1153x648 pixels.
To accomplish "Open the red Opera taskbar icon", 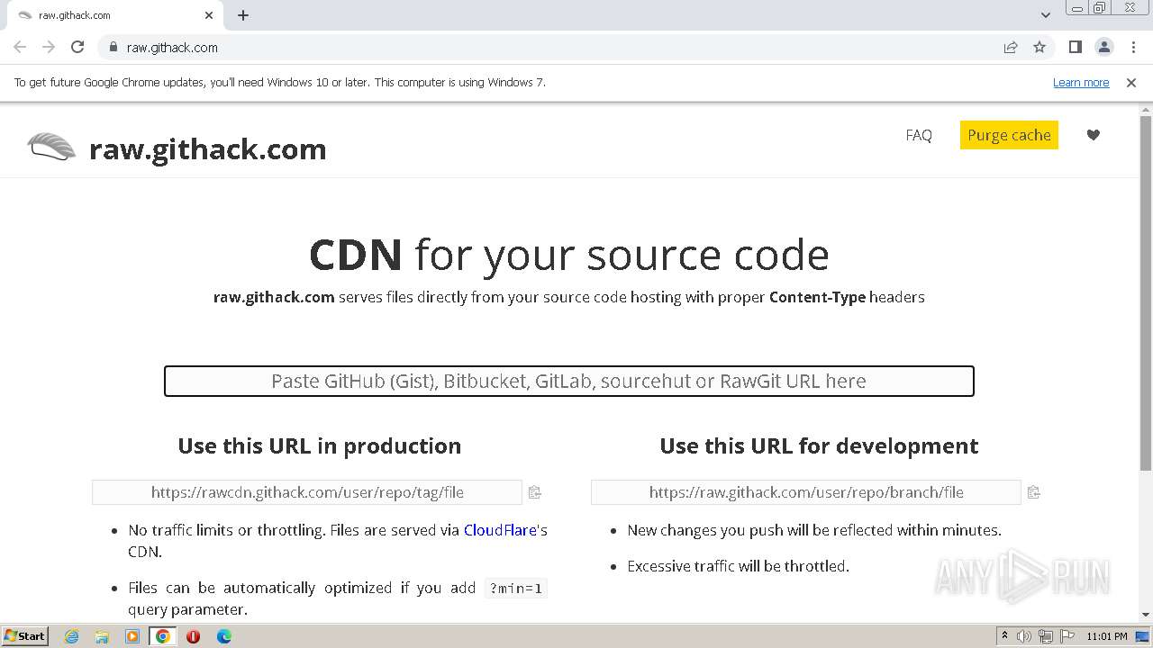I will click(193, 636).
